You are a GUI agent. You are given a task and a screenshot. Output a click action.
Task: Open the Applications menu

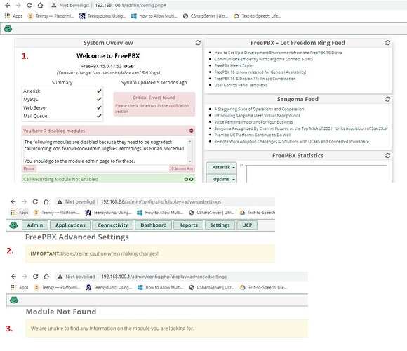click(x=70, y=225)
